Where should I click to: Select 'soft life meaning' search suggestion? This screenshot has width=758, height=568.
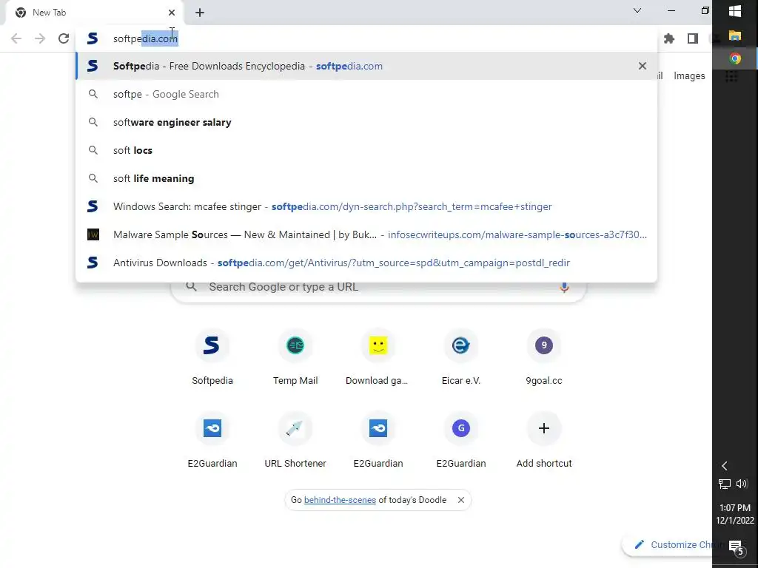click(366, 178)
